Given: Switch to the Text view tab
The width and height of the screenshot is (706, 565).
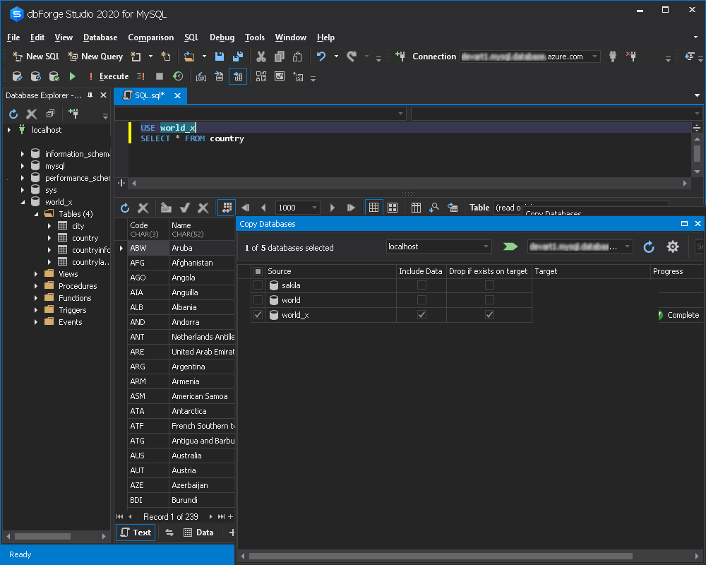Looking at the screenshot, I should click(136, 533).
